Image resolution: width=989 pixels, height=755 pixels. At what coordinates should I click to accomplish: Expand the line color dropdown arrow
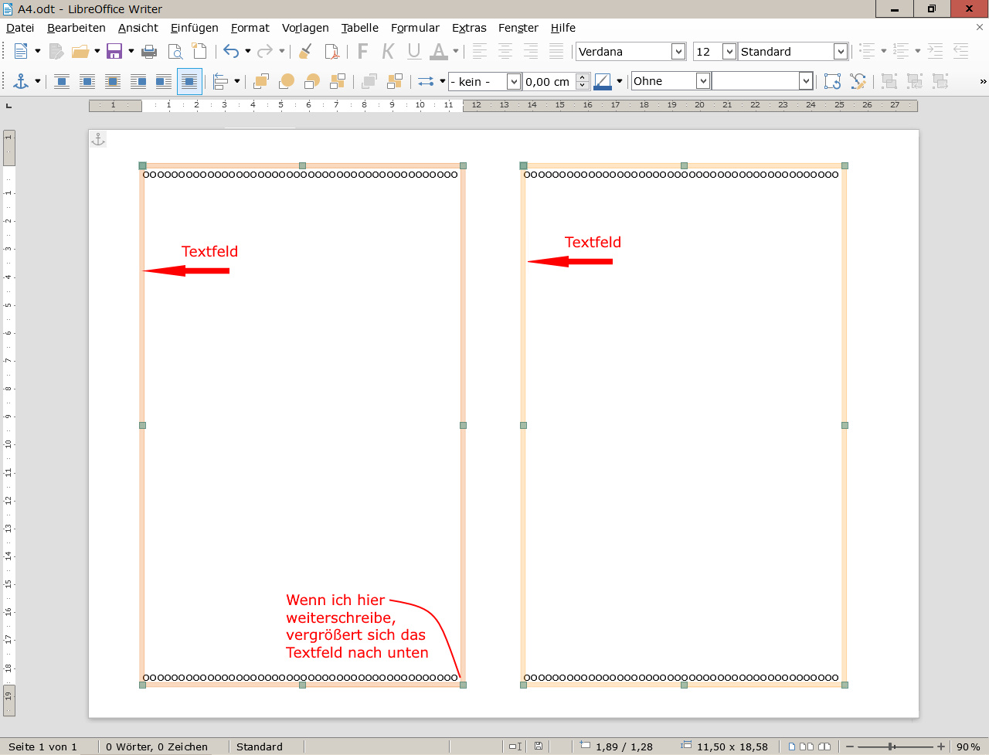pyautogui.click(x=620, y=81)
